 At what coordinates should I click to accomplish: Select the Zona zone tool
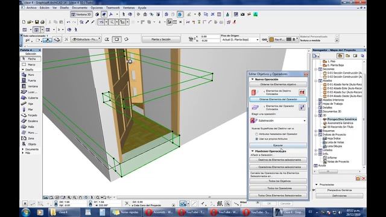point(31,139)
